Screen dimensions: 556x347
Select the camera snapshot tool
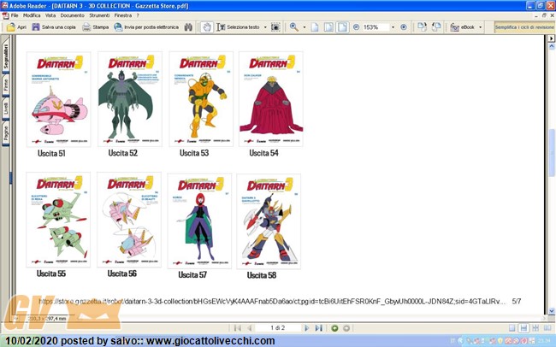(x=278, y=27)
